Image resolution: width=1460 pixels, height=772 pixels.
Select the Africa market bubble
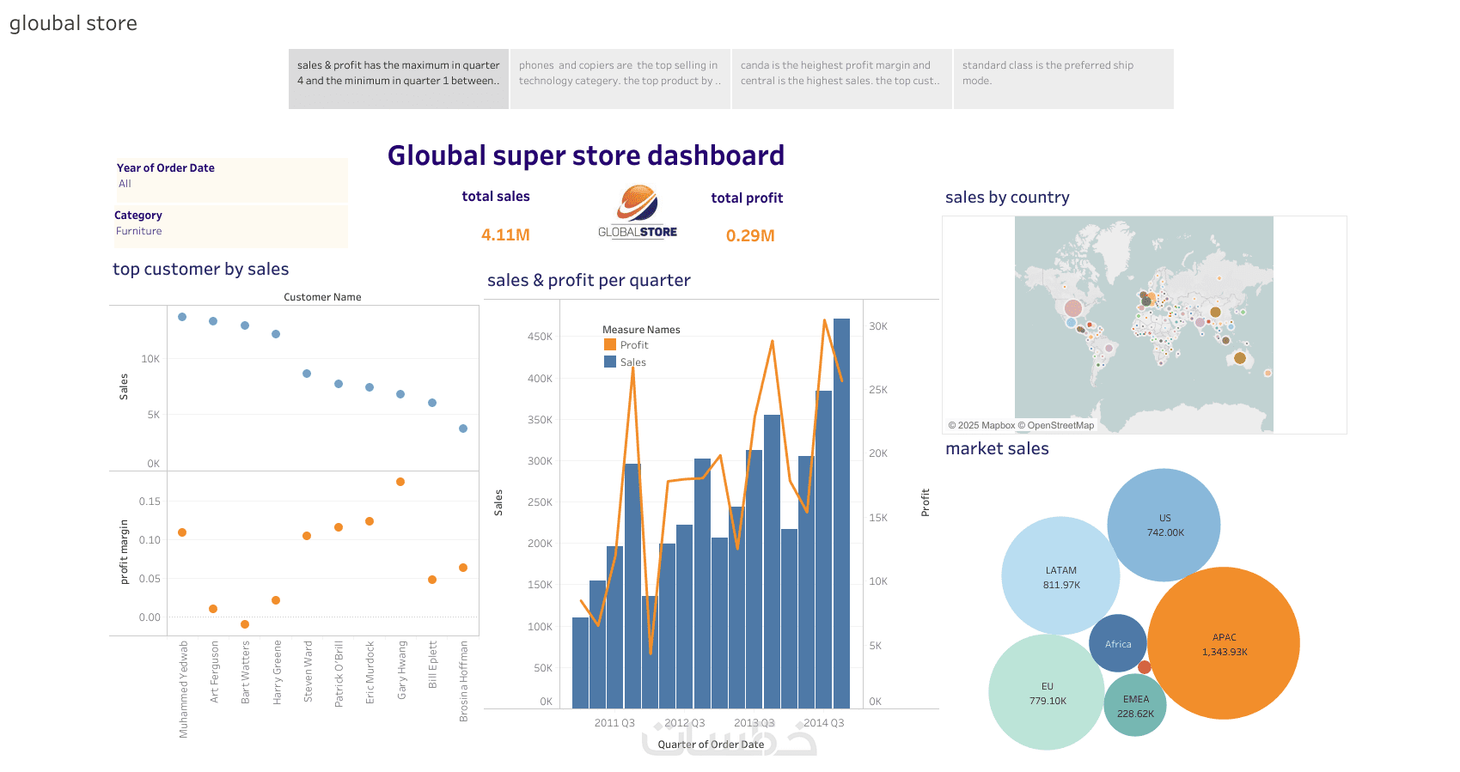pos(1117,643)
